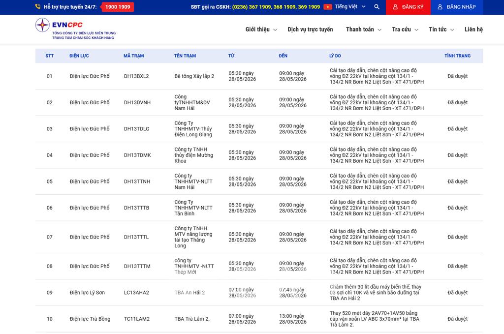
Task: Click the ĐIỆN LỰC column header
Action: click(79, 56)
